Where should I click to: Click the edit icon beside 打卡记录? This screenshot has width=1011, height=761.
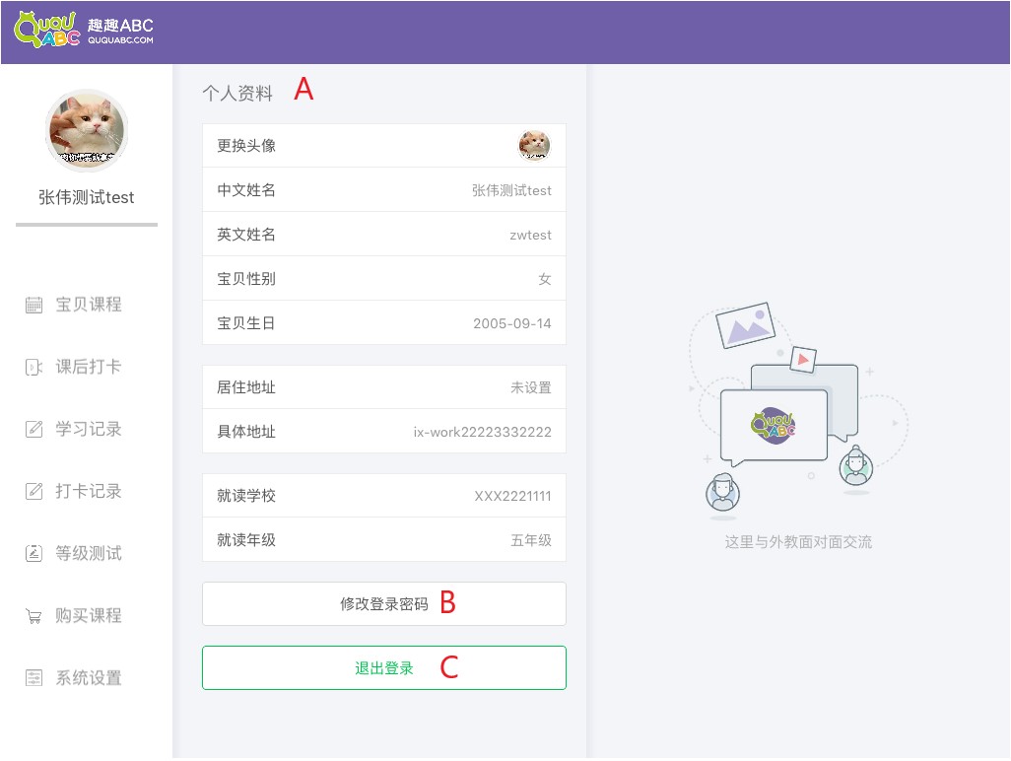click(x=34, y=492)
